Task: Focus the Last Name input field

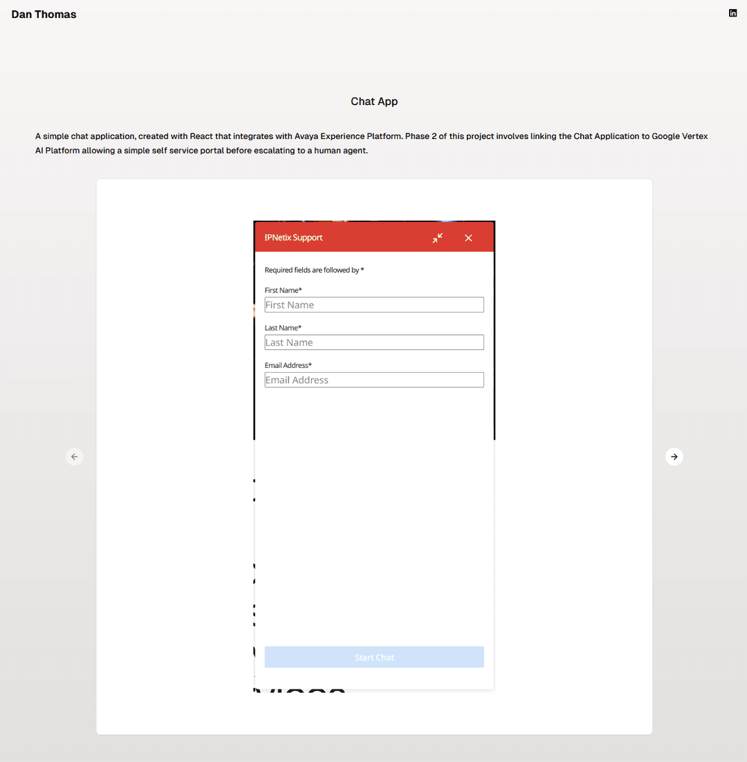Action: pyautogui.click(x=373, y=342)
